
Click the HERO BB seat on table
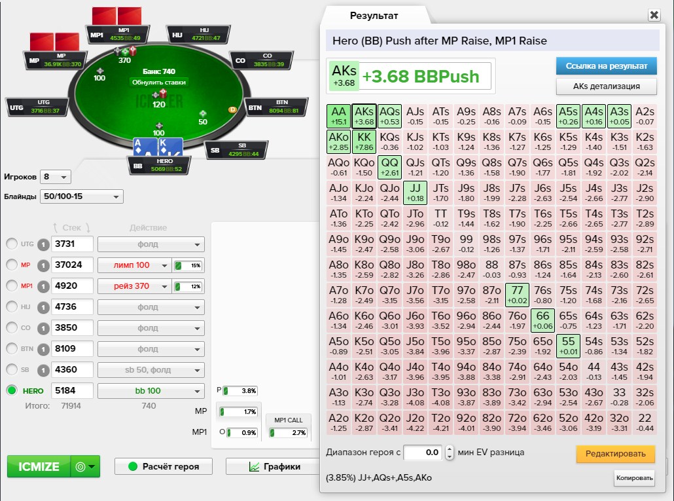click(159, 165)
